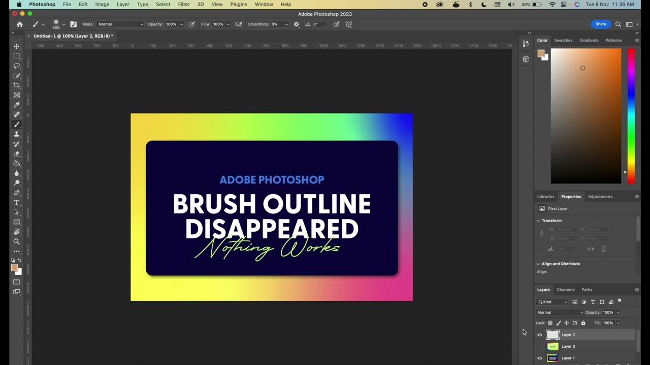Collapse the Transform section

[x=538, y=221]
